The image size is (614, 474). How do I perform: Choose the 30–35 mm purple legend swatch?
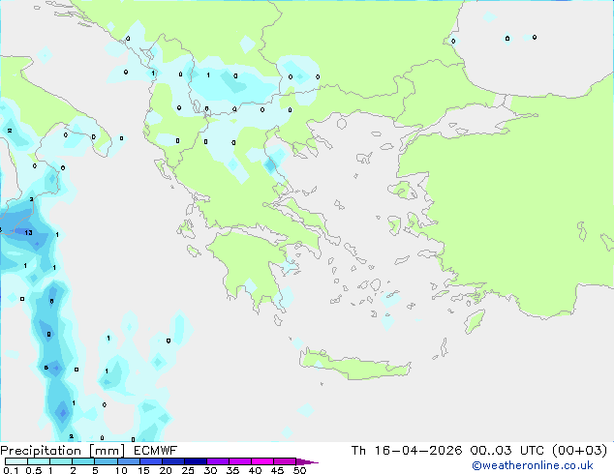[x=217, y=461]
